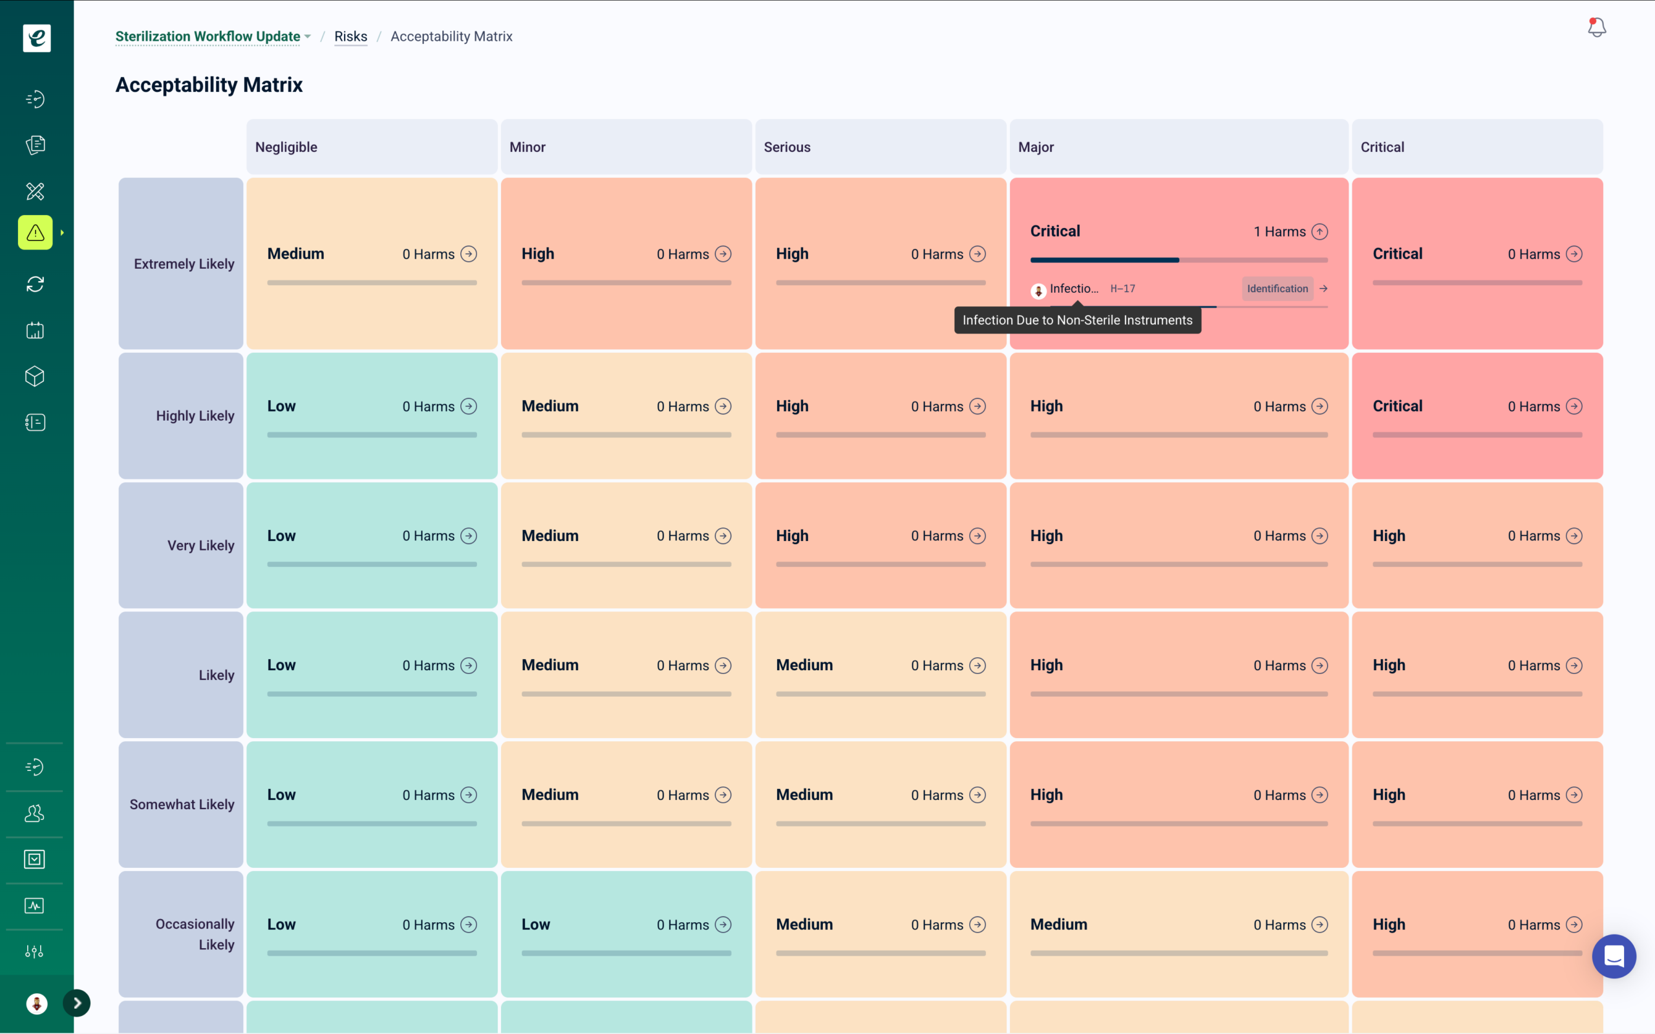Click the cube products sidebar icon
The width and height of the screenshot is (1655, 1034).
tap(36, 376)
